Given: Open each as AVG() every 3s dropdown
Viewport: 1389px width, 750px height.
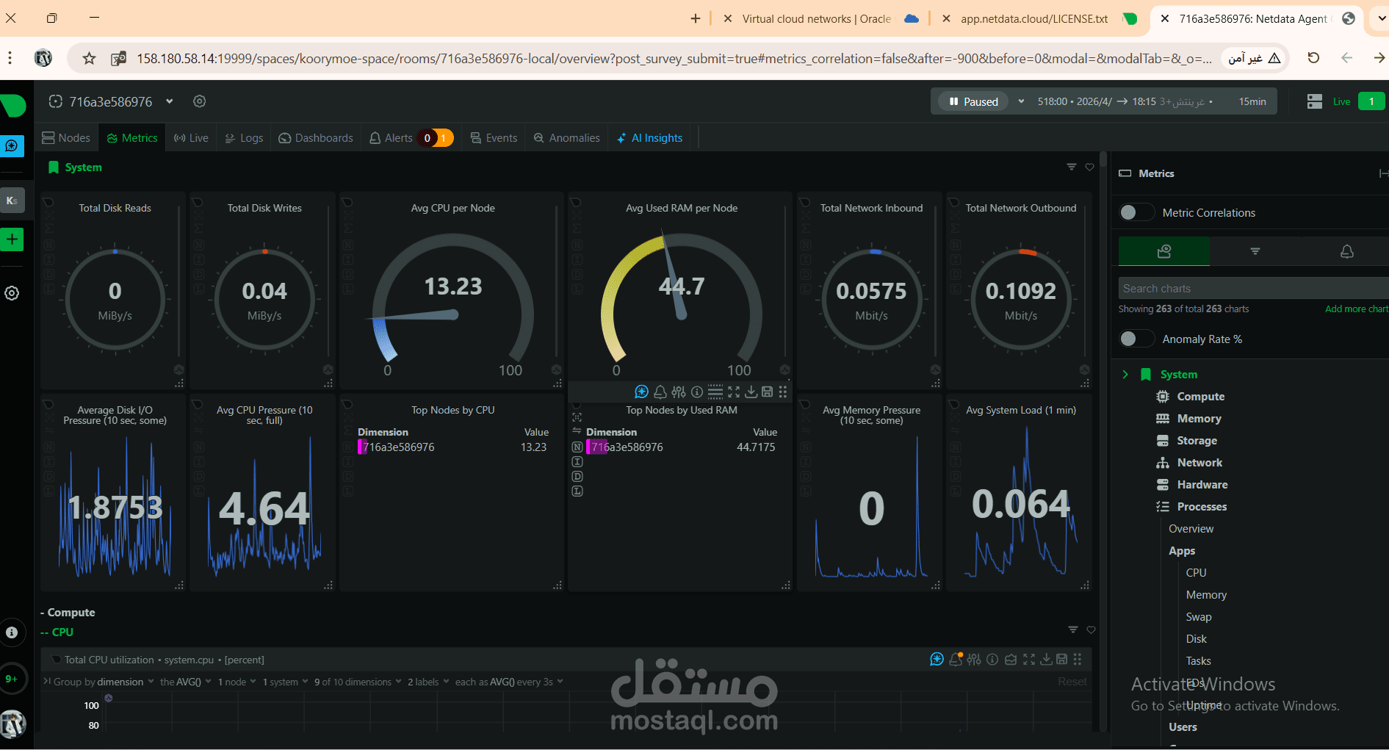Looking at the screenshot, I should coord(510,682).
